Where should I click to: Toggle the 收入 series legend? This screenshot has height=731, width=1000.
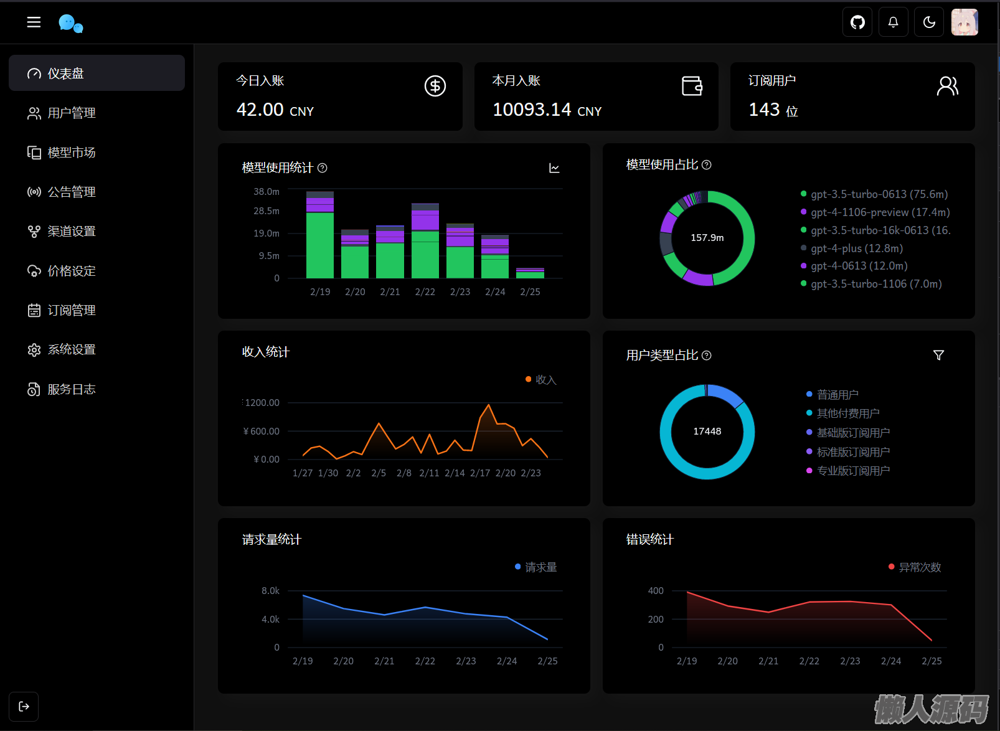541,380
